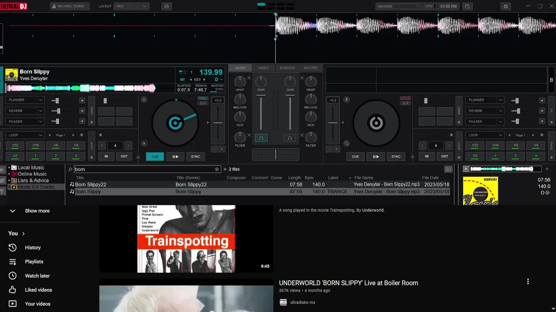
Task: Open left deck REVERB effect dropdown
Action: (25, 110)
